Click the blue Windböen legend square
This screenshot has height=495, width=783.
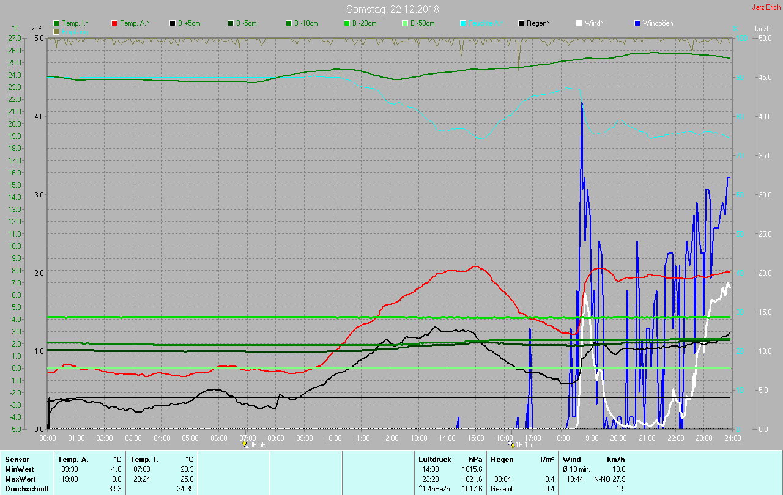click(x=637, y=23)
